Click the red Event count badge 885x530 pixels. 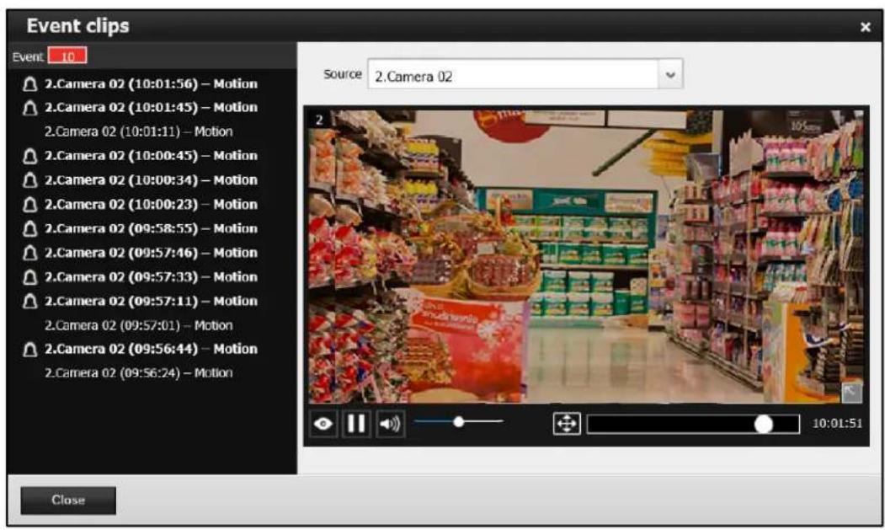pyautogui.click(x=67, y=56)
